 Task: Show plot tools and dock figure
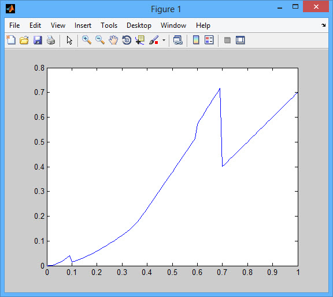pyautogui.click(x=240, y=40)
